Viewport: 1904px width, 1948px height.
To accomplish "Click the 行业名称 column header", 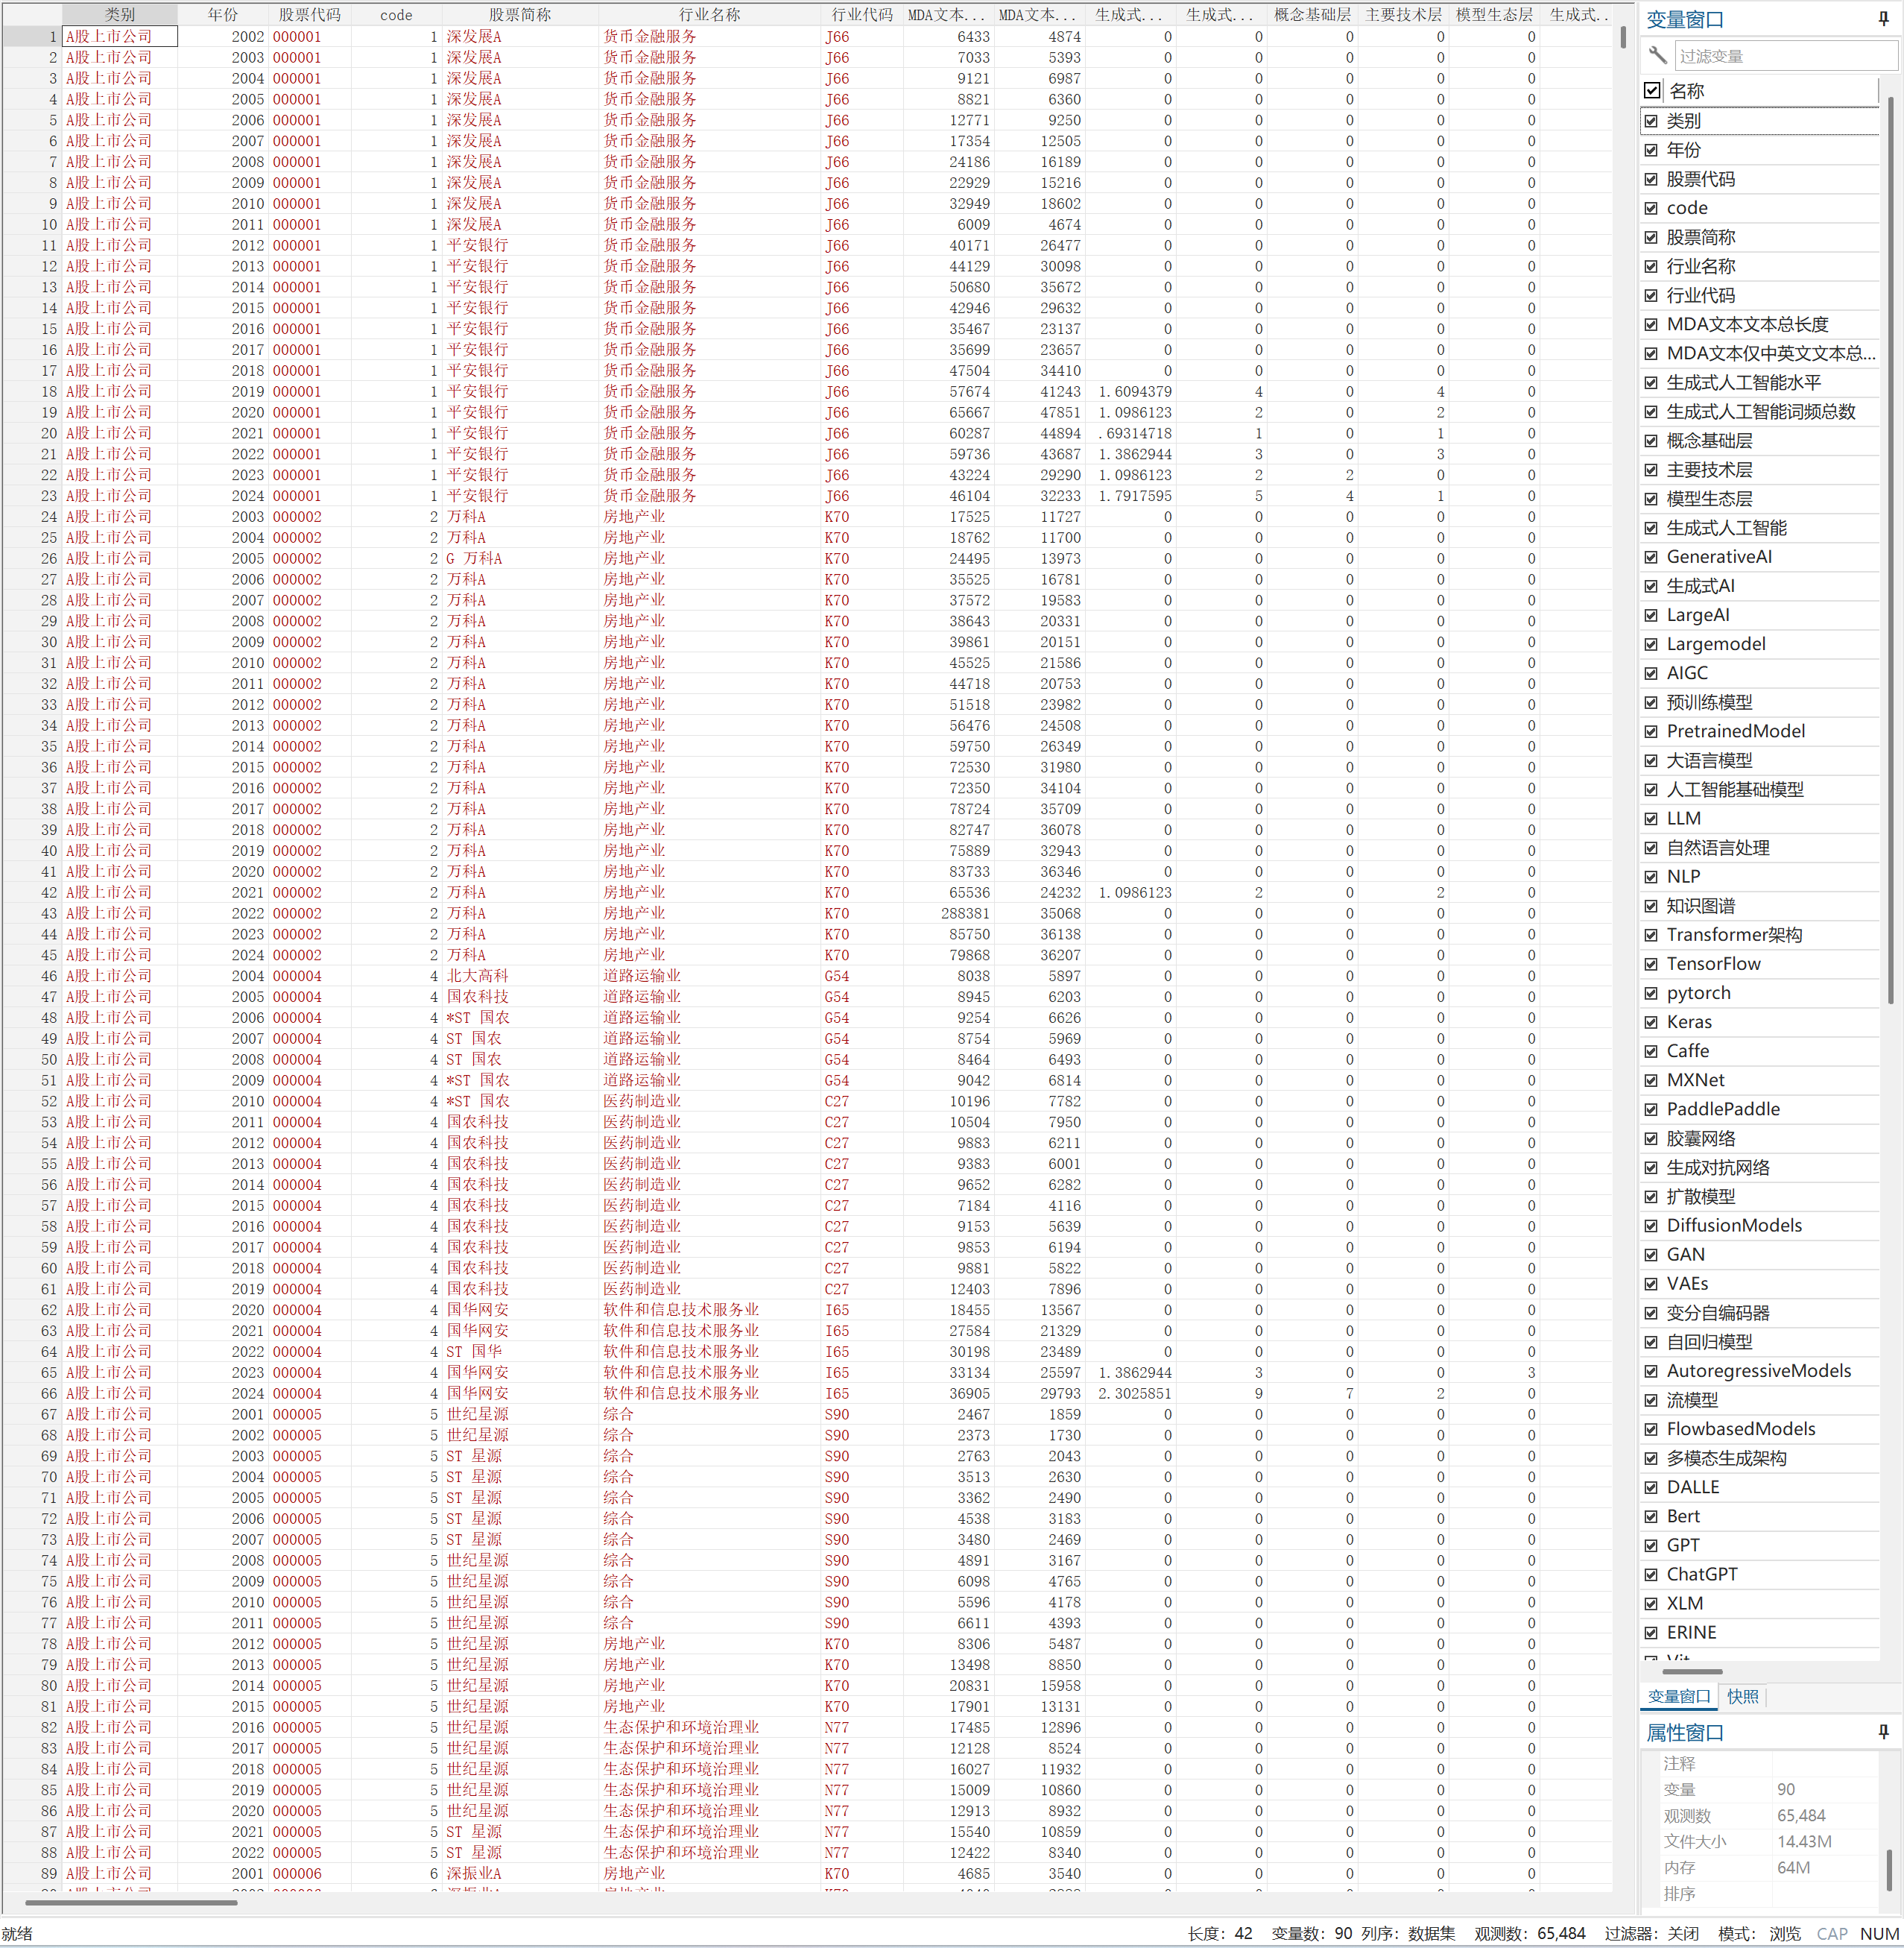I will pyautogui.click(x=709, y=14).
